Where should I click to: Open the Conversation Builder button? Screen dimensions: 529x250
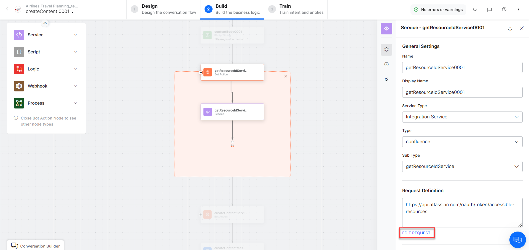click(x=36, y=246)
